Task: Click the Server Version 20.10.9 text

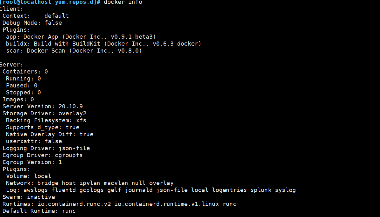Action: pos(43,106)
